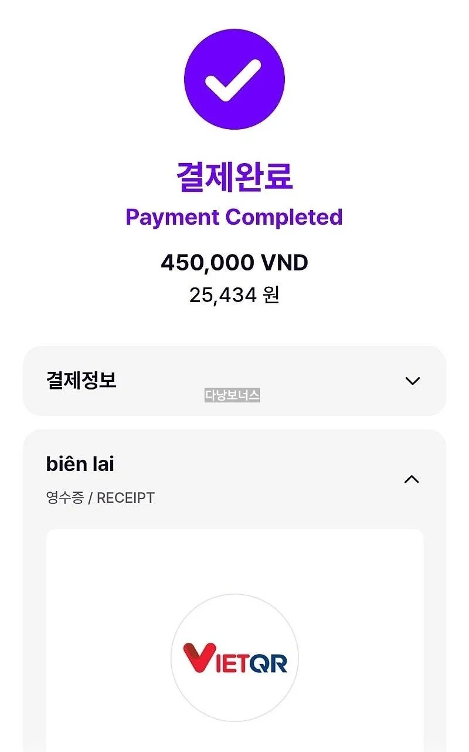Click the 다낭보너스 watermark label
Image resolution: width=469 pixels, height=752 pixels.
[x=232, y=395]
